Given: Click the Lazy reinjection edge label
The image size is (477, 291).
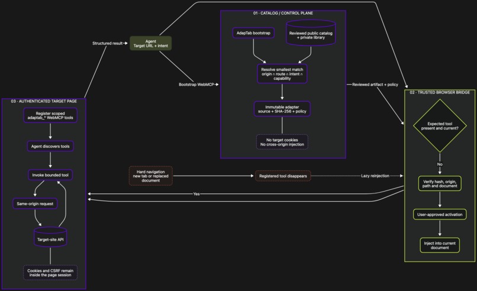Looking at the screenshot, I should click(375, 176).
